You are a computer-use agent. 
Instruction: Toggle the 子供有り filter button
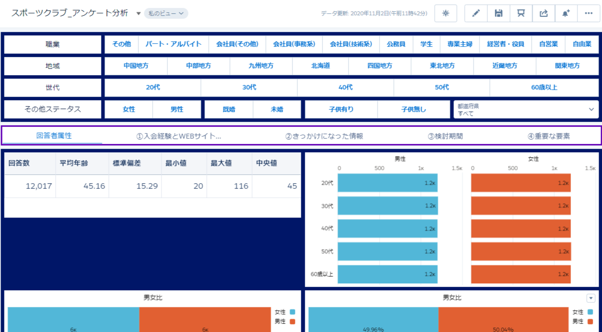point(341,110)
